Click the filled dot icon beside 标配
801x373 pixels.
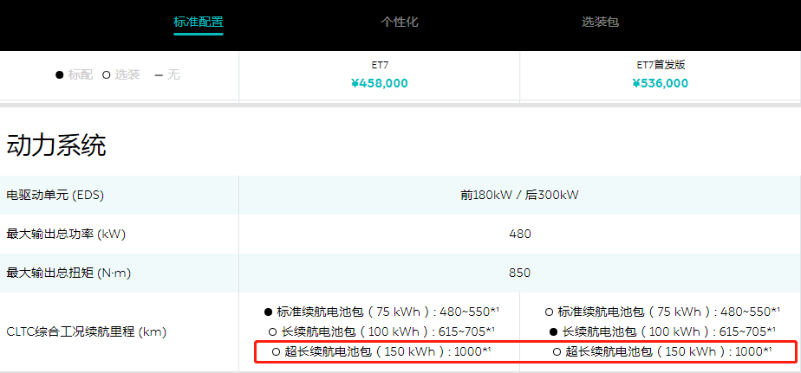tap(60, 75)
